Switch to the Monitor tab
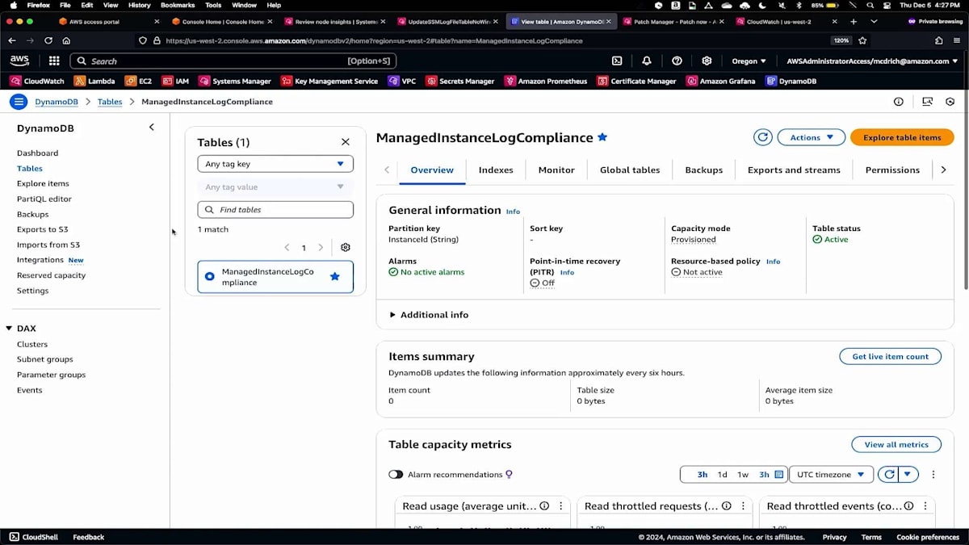Image resolution: width=969 pixels, height=545 pixels. point(556,170)
